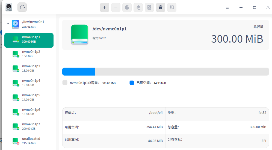Image resolution: width=272 pixels, height=150 pixels.
Task: Maximize the partition manager window
Action: 255,7
